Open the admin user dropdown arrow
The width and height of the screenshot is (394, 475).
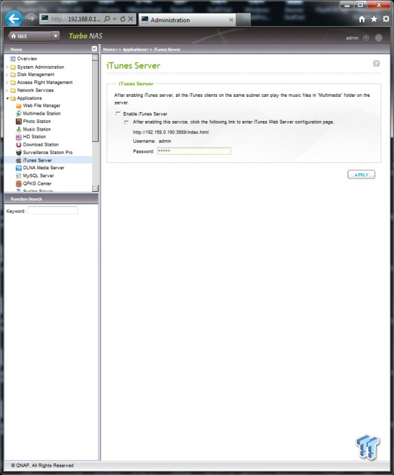366,38
